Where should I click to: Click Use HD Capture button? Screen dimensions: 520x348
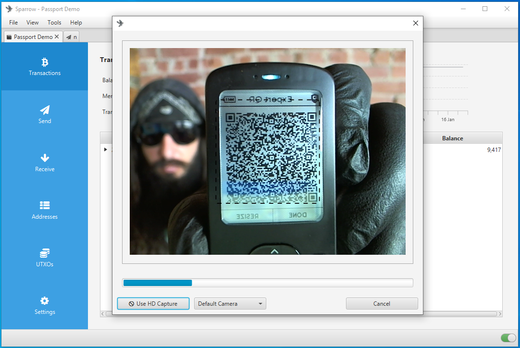click(153, 304)
